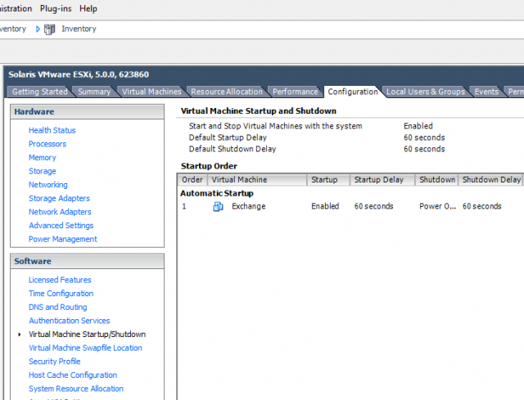524x400 pixels.
Task: Open the Processors hardware link
Action: click(x=47, y=144)
